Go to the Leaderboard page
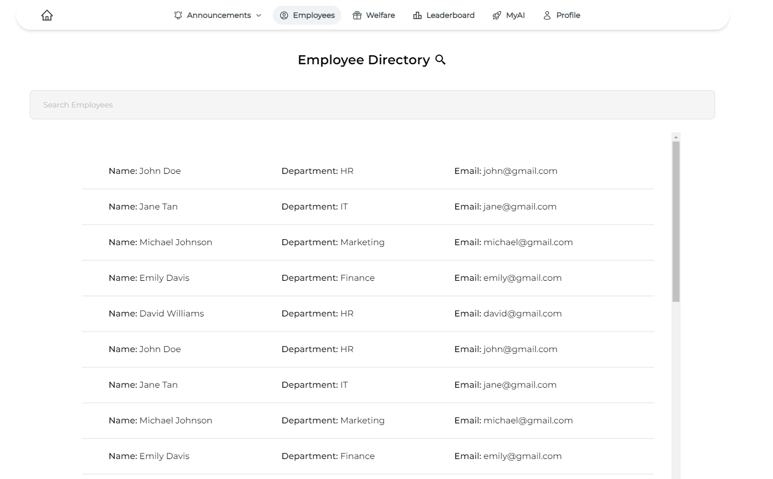 point(450,15)
